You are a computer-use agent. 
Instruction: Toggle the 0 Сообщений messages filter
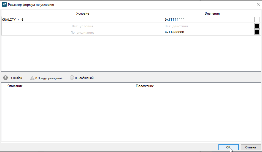point(82,78)
